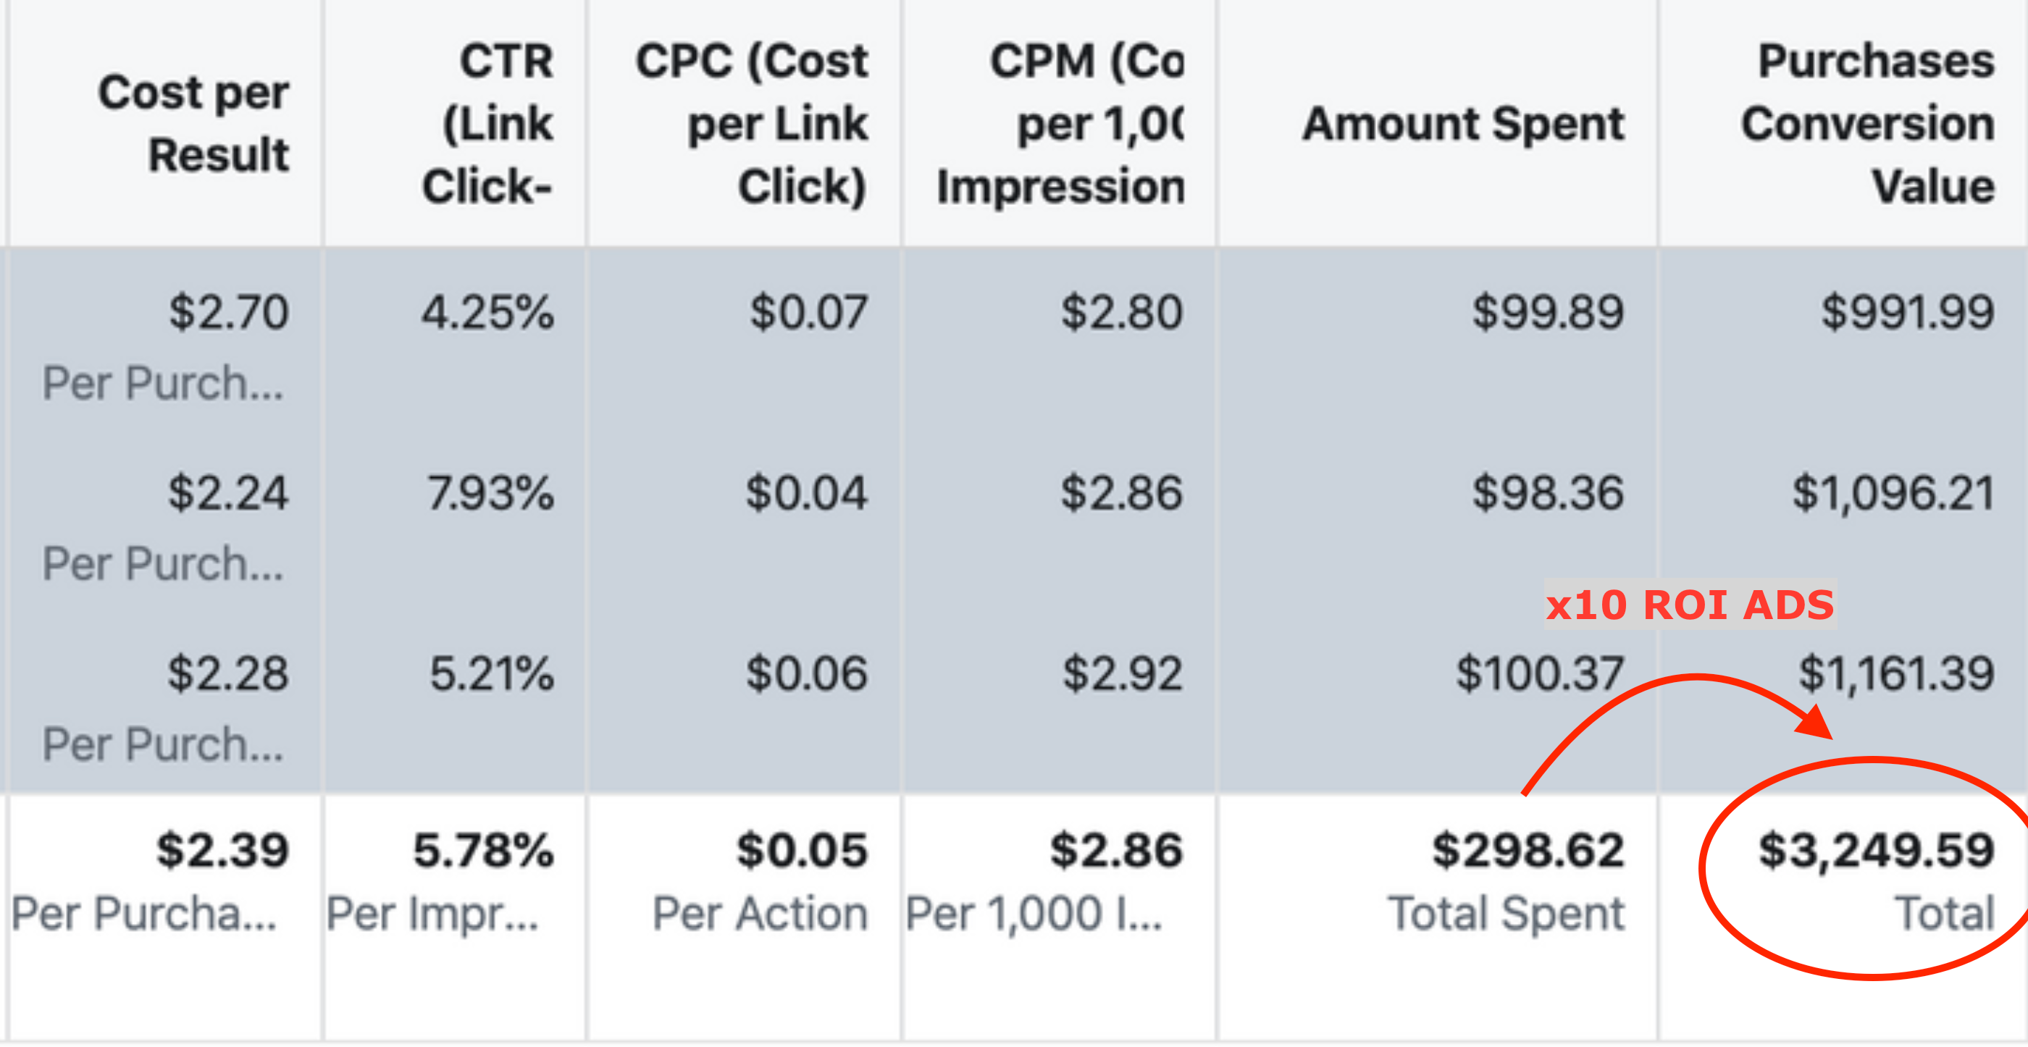This screenshot has height=1047, width=2028.
Task: Click the 7.93% CTR value
Action: (490, 493)
